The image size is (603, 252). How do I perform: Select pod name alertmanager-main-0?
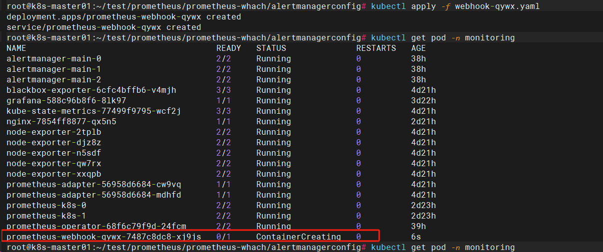click(x=54, y=59)
